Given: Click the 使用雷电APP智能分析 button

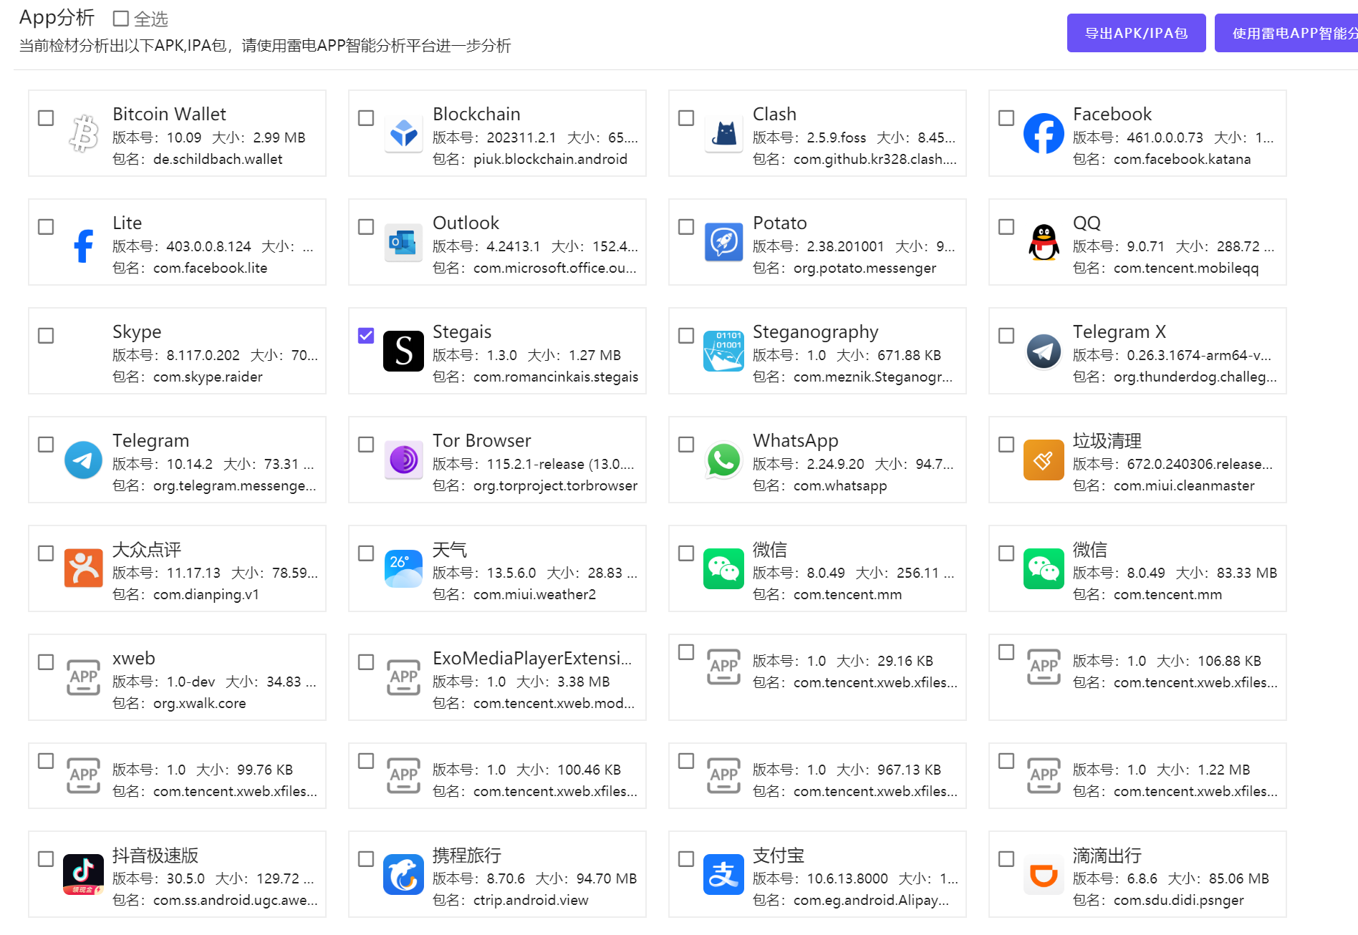Looking at the screenshot, I should [x=1286, y=33].
